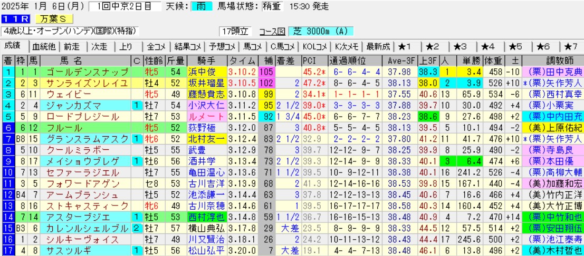The height and width of the screenshot is (256, 584).
Task: Select the 上り tab
Action: coord(126,46)
